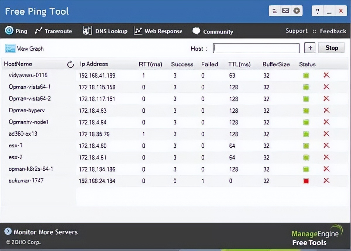The height and width of the screenshot is (251, 351).
Task: Expand Monitor More Servers arrow link
Action: [8, 232]
